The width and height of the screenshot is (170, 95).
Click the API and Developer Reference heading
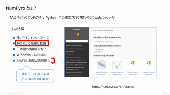(x=107, y=46)
